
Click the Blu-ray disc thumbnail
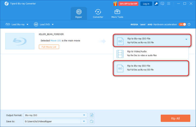pyautogui.click(x=20, y=41)
